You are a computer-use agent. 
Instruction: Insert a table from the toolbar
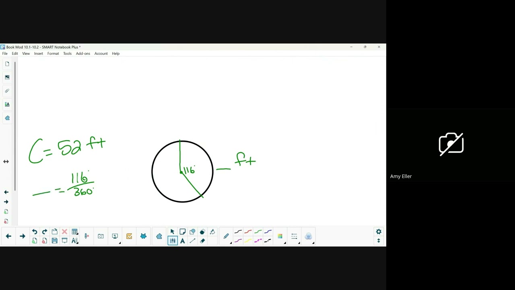coord(74,232)
